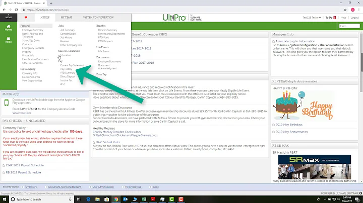Viewport: 363px width, 203px height.
Task: Open the Chrome profile avatar icon
Action: click(x=353, y=10)
